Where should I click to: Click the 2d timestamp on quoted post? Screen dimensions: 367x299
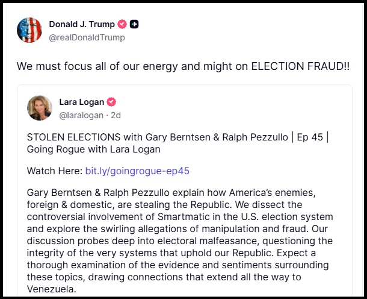pyautogui.click(x=114, y=115)
